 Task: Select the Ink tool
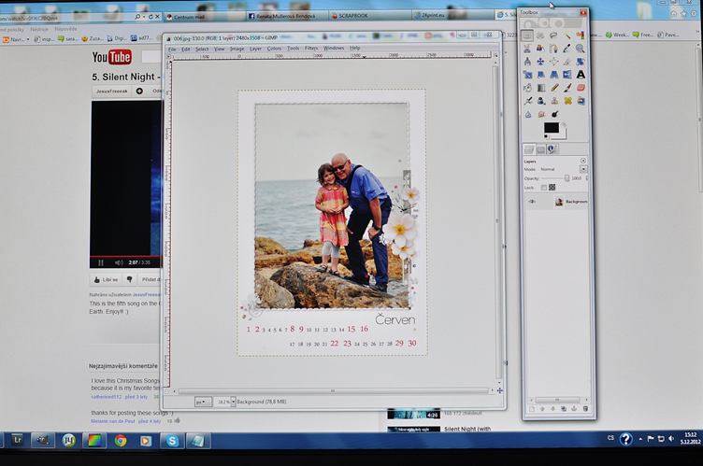click(541, 101)
